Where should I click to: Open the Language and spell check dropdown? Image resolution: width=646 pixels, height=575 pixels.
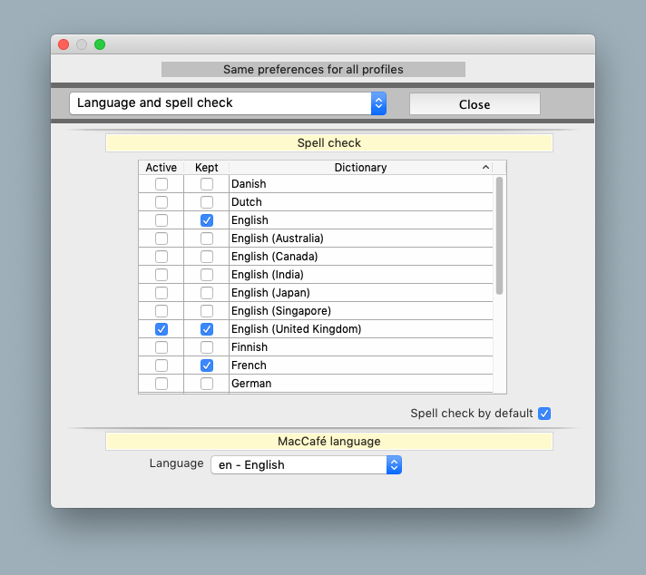(228, 103)
